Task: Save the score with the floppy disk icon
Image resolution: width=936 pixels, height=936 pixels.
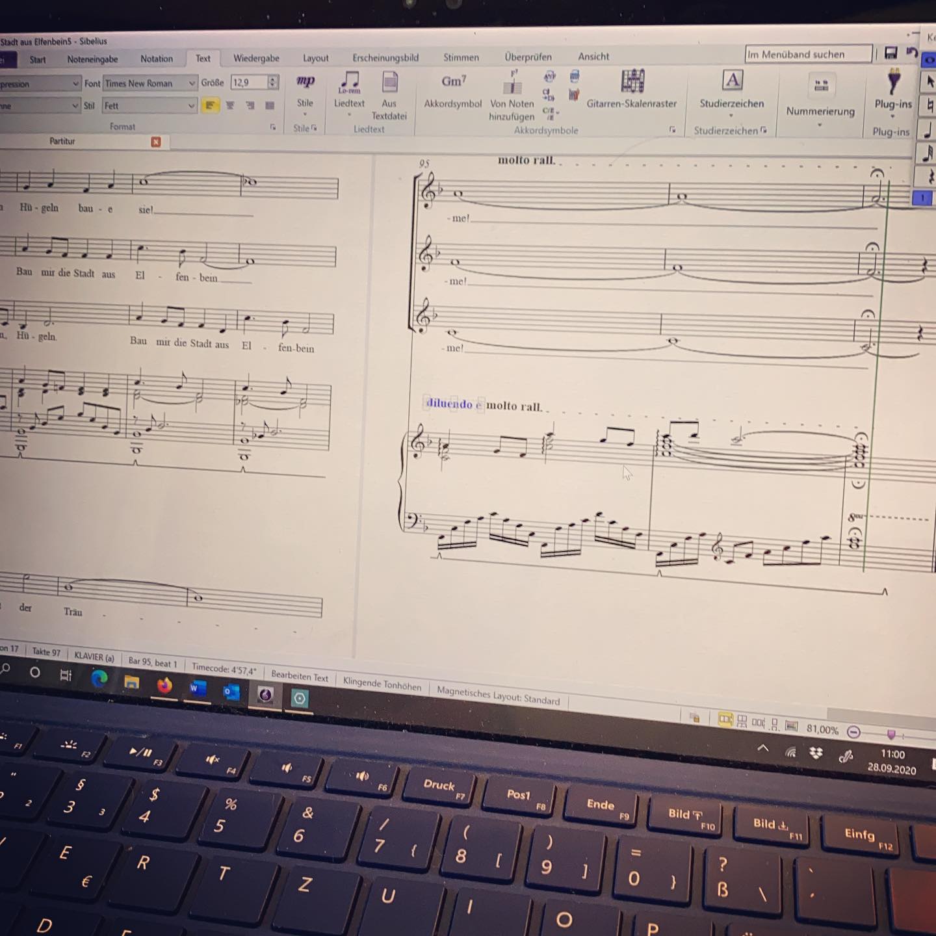Action: coord(891,53)
